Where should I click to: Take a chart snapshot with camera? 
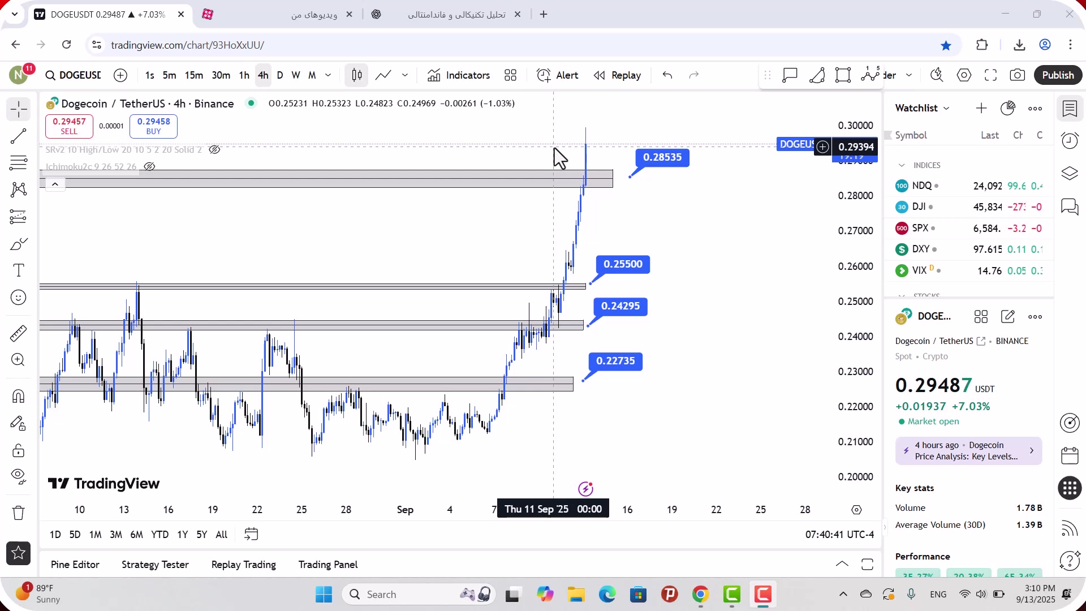coord(1018,75)
